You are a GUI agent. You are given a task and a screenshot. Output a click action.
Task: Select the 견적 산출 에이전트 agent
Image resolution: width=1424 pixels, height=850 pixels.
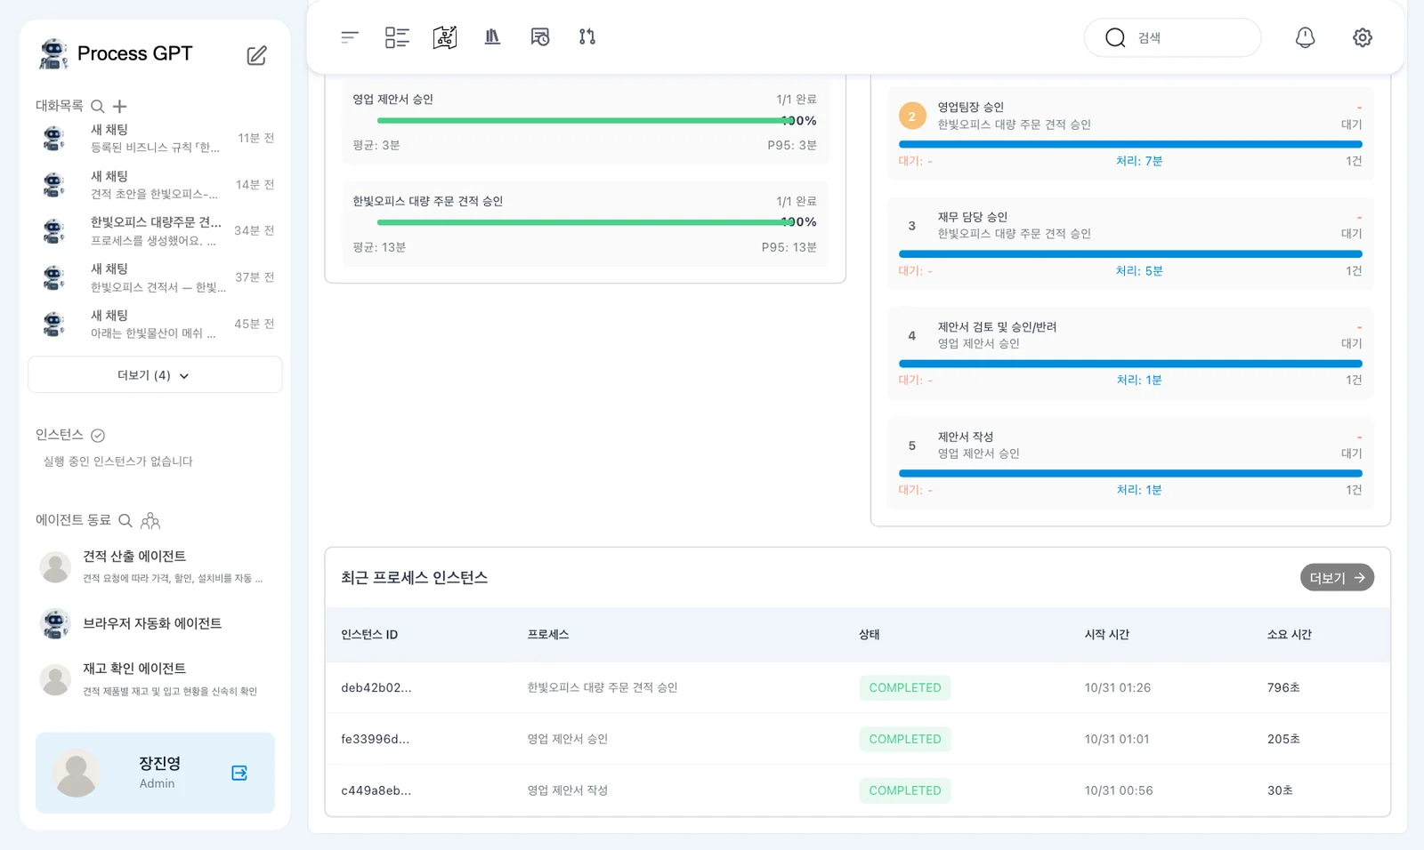(153, 566)
